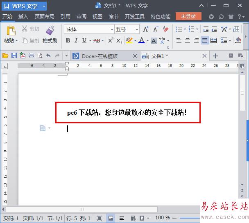Collapse the ribbon with up chevron

tap(201, 6)
